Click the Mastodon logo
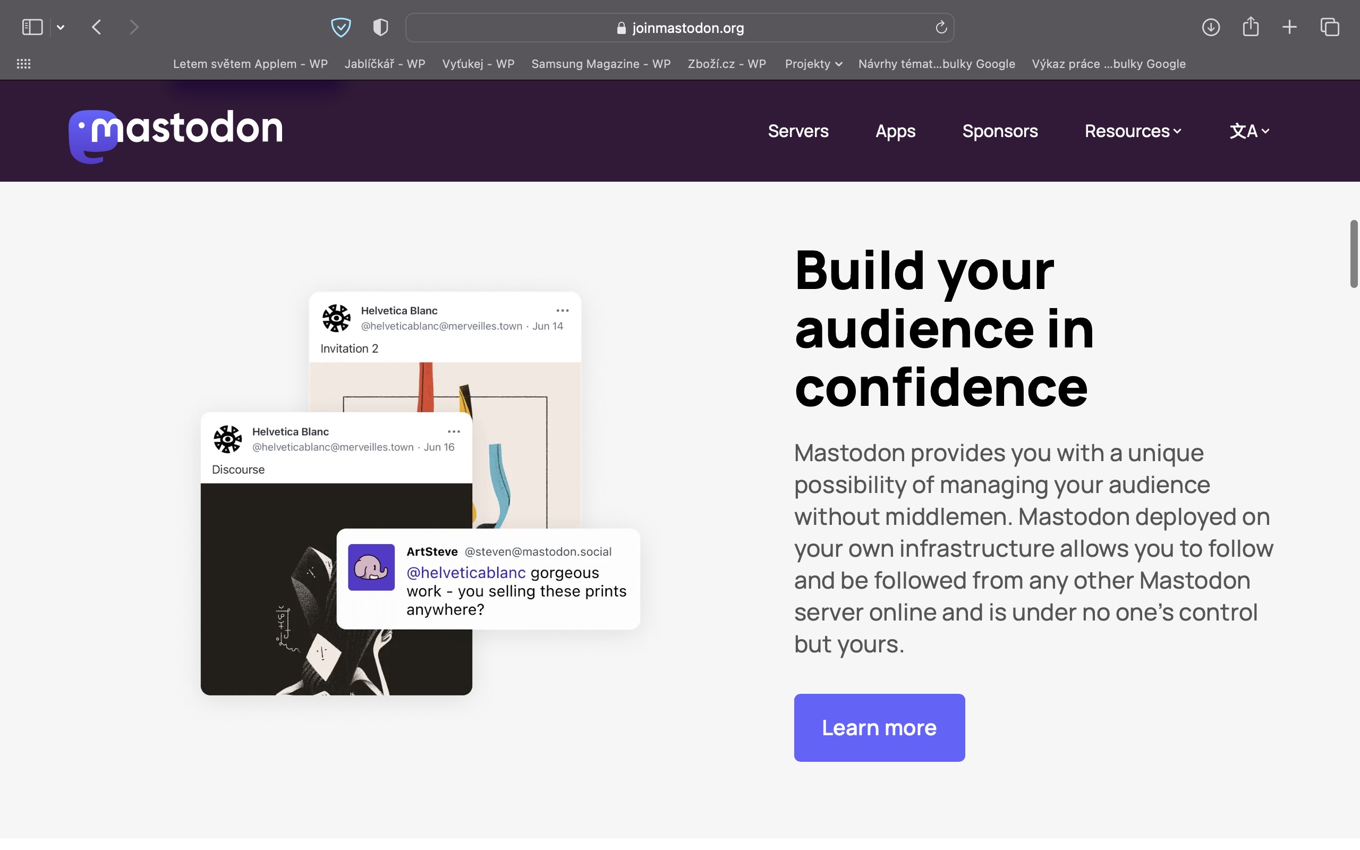The height and width of the screenshot is (850, 1360). 175,135
